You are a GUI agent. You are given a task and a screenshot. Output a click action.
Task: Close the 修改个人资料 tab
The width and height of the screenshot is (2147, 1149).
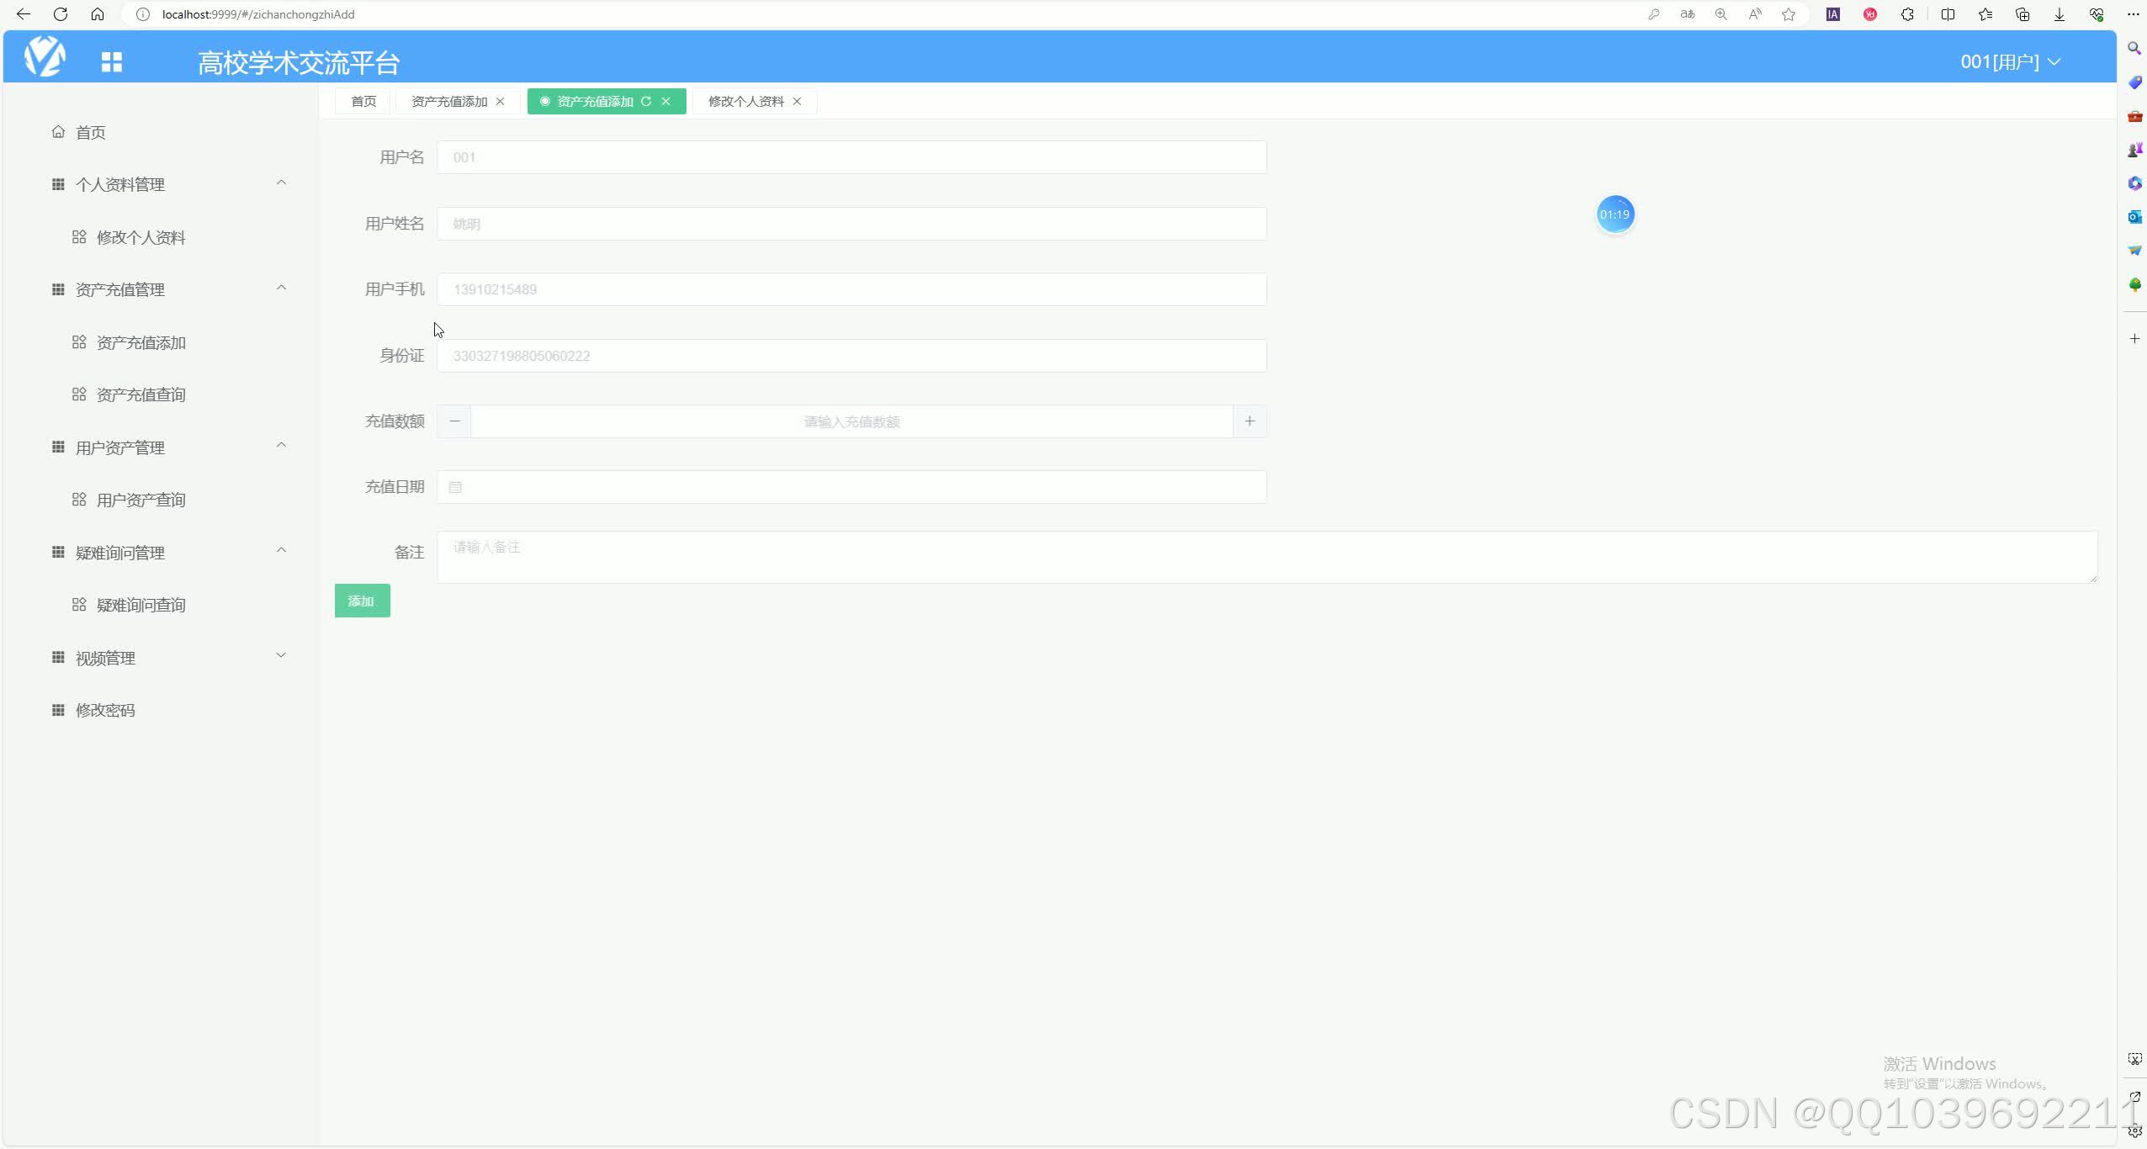coord(797,101)
